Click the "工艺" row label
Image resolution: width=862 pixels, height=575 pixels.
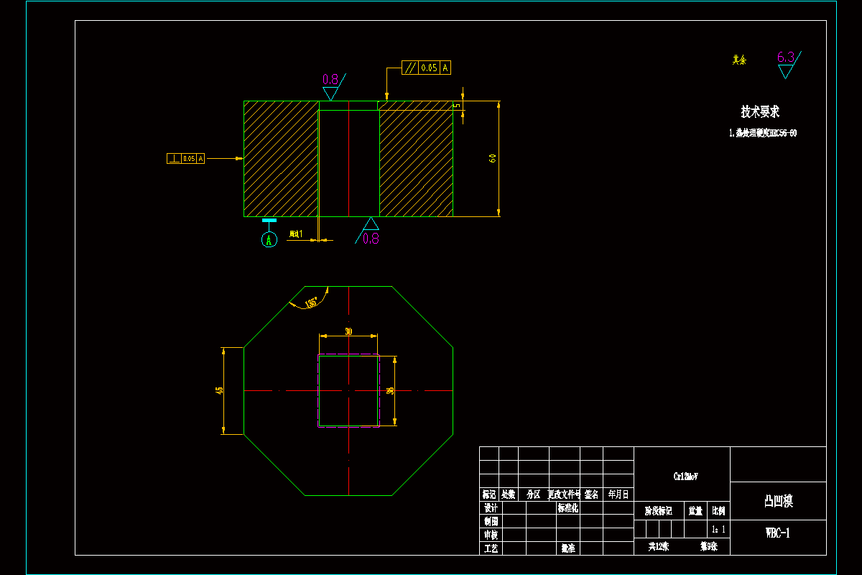pos(491,548)
